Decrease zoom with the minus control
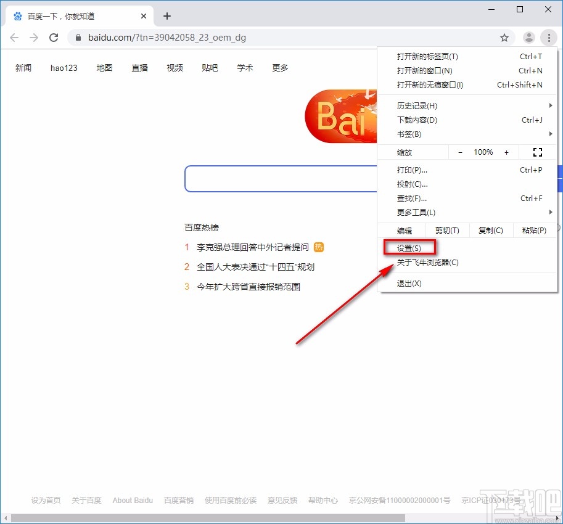Image resolution: width=563 pixels, height=524 pixels. pos(460,152)
